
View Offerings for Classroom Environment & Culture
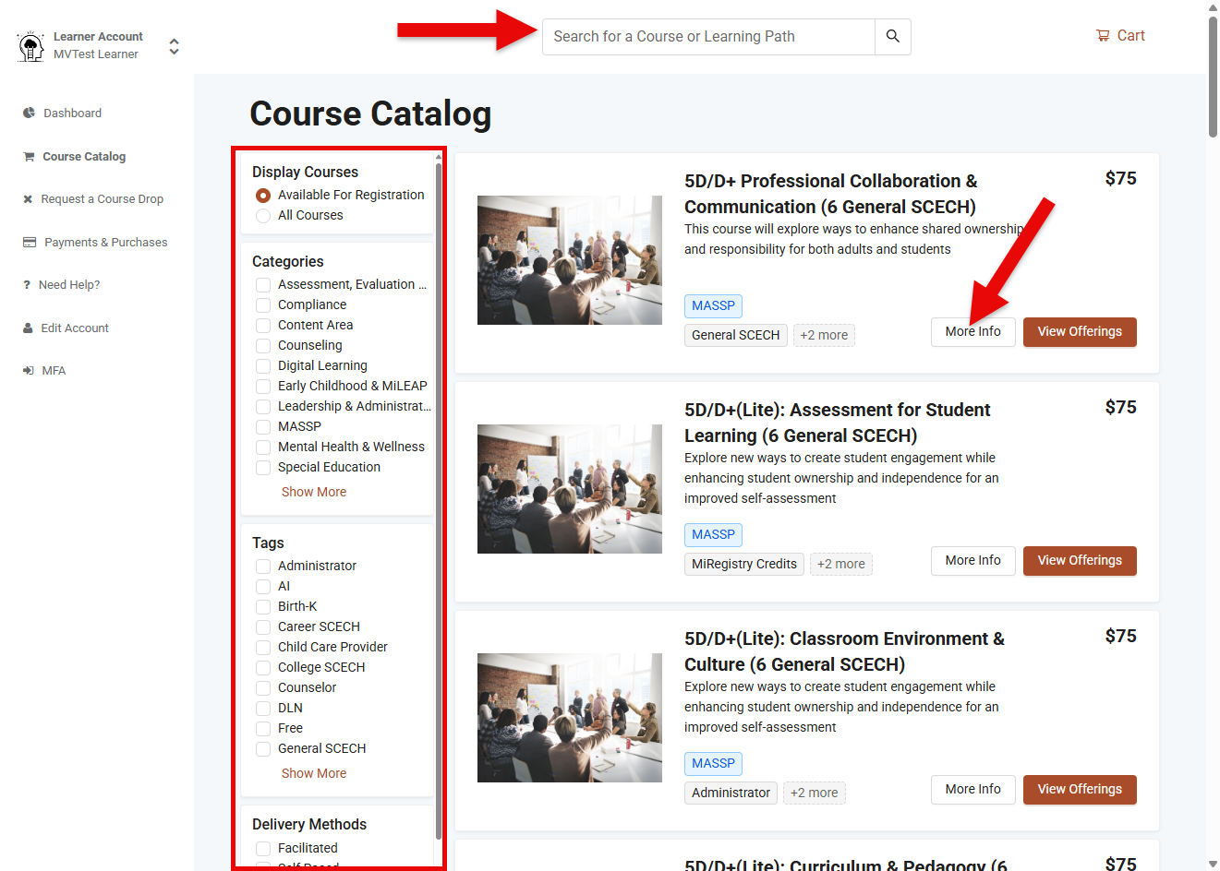click(1080, 790)
